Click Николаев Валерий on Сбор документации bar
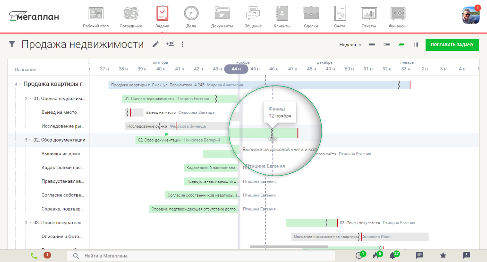Image resolution: width=487 pixels, height=262 pixels. (202, 140)
